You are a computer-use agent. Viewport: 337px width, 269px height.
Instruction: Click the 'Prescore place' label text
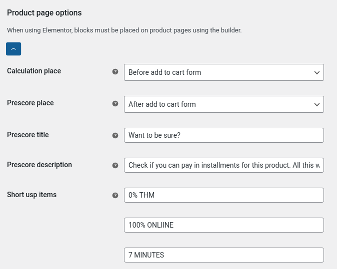(x=30, y=103)
